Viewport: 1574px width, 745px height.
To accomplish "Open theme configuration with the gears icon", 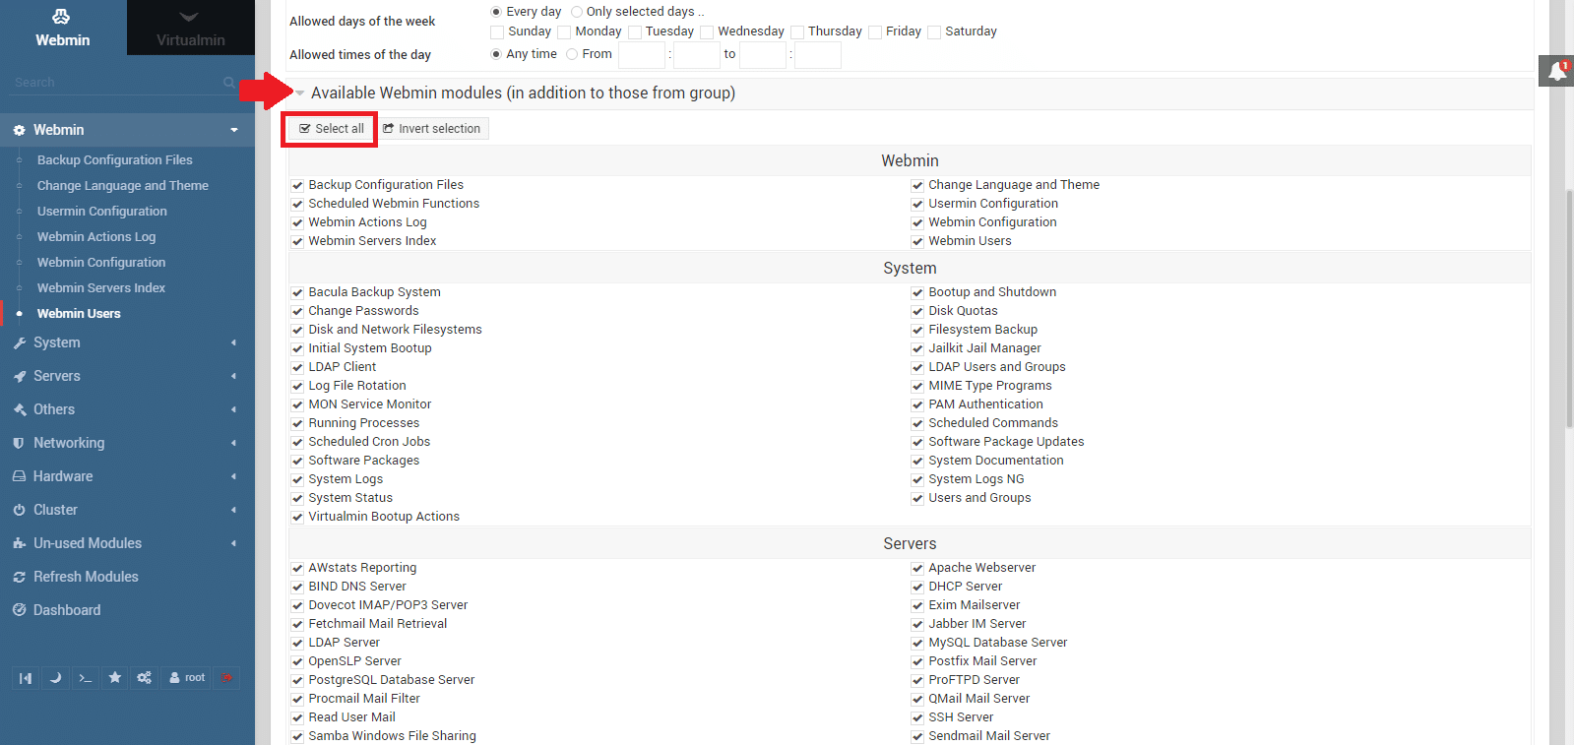I will (145, 678).
